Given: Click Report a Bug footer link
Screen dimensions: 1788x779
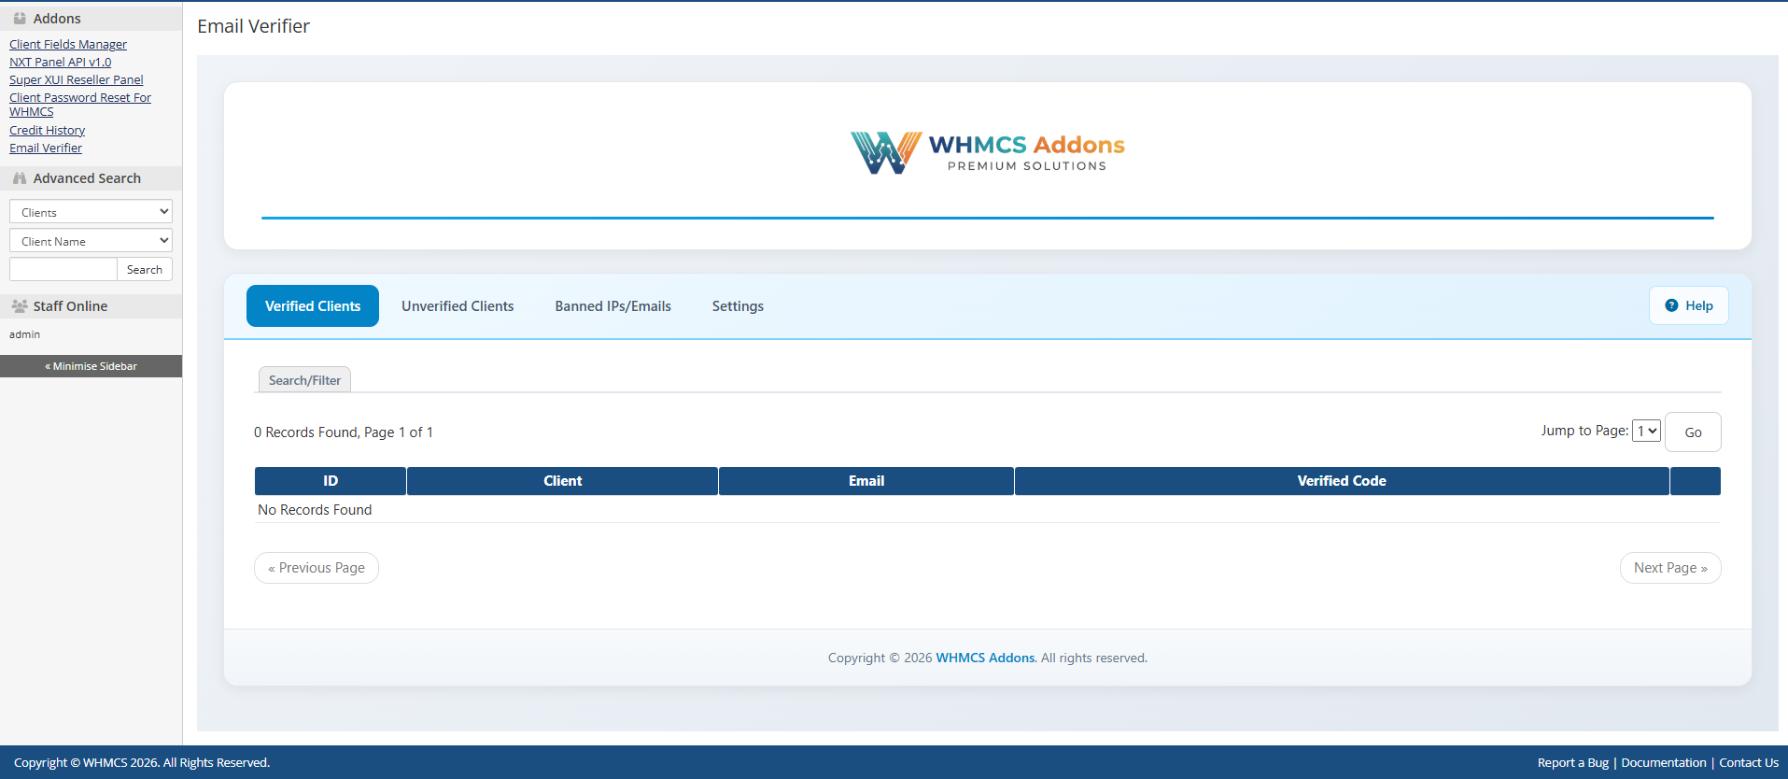Looking at the screenshot, I should point(1573,762).
